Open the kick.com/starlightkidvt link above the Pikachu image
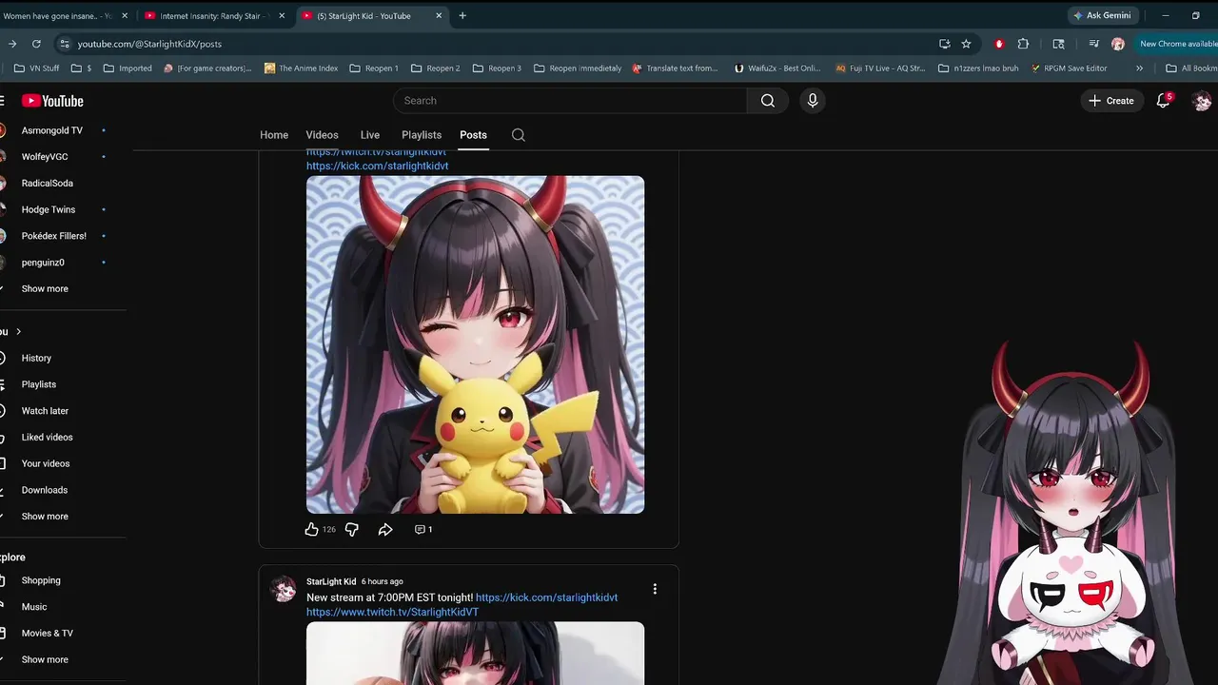The image size is (1218, 685). pos(377,166)
